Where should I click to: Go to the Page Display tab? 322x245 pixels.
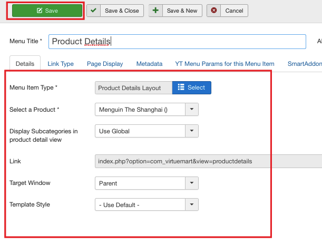click(105, 64)
